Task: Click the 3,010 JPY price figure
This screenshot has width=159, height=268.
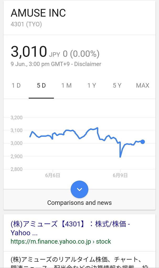Action: click(35, 52)
